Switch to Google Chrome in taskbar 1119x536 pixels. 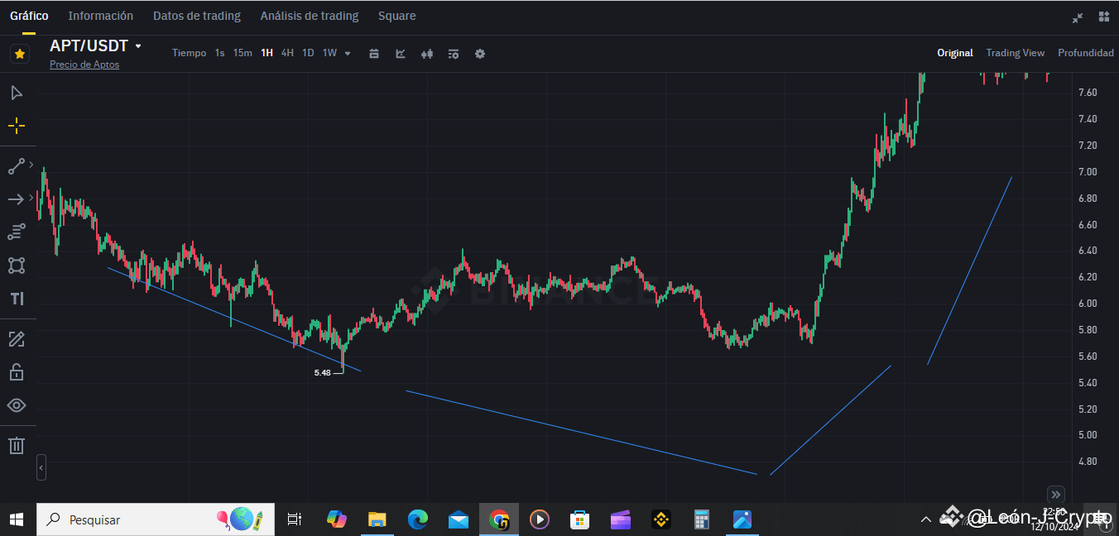[x=499, y=519]
